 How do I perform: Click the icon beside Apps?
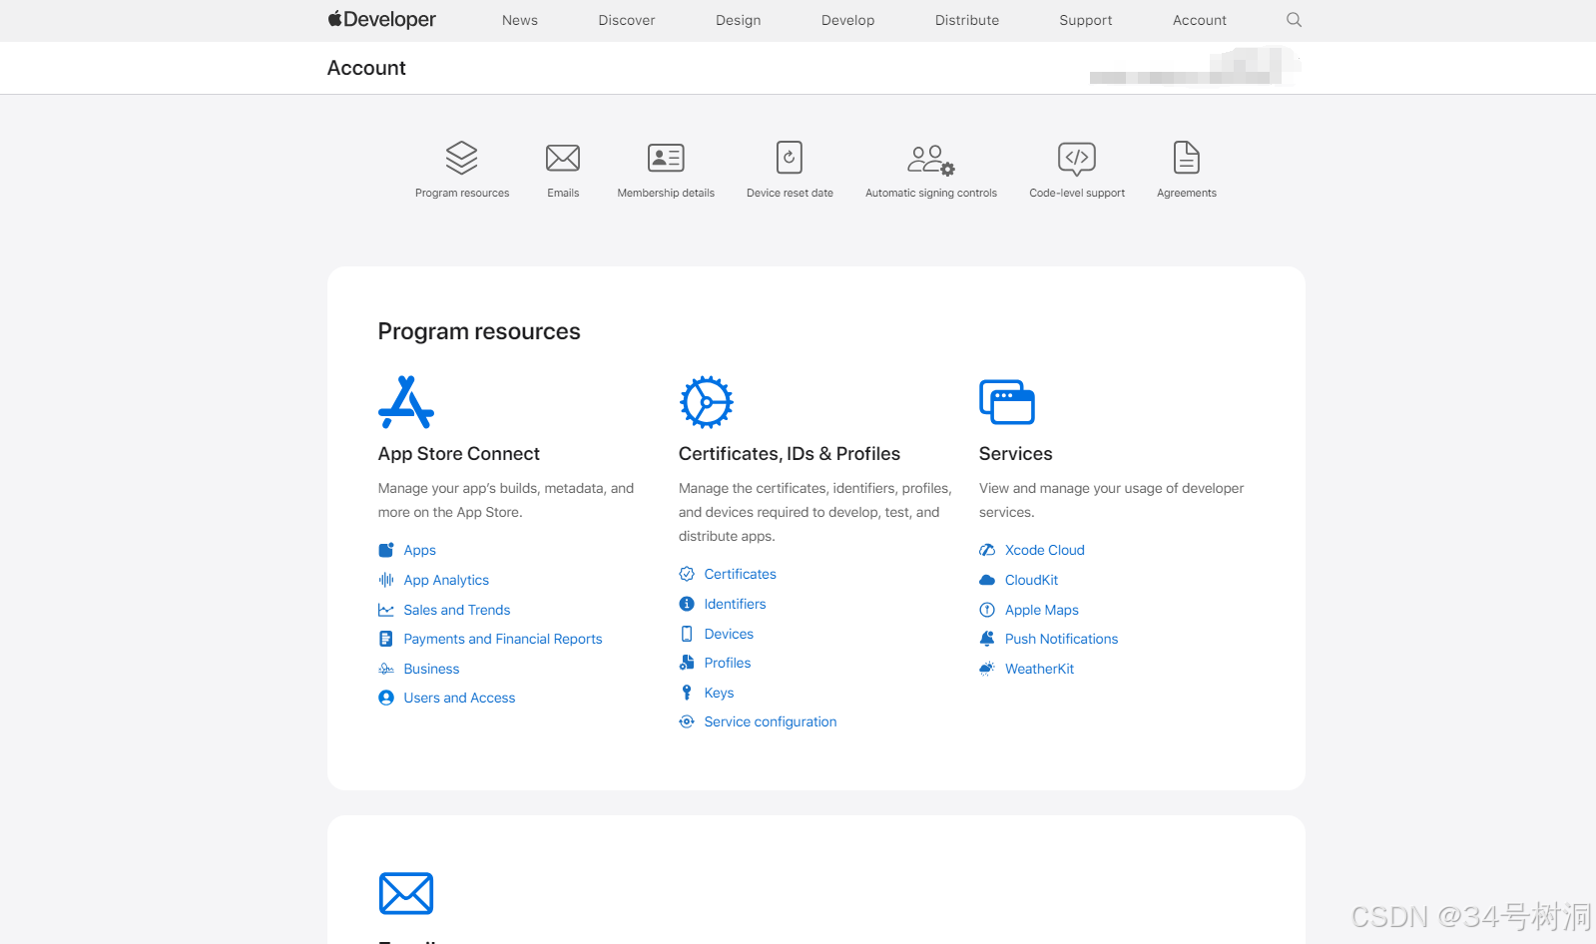coord(386,550)
